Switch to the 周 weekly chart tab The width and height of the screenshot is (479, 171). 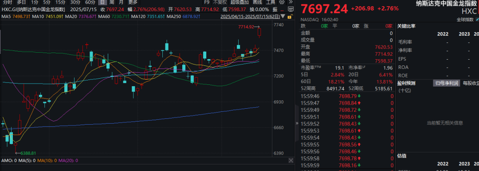coord(112,2)
